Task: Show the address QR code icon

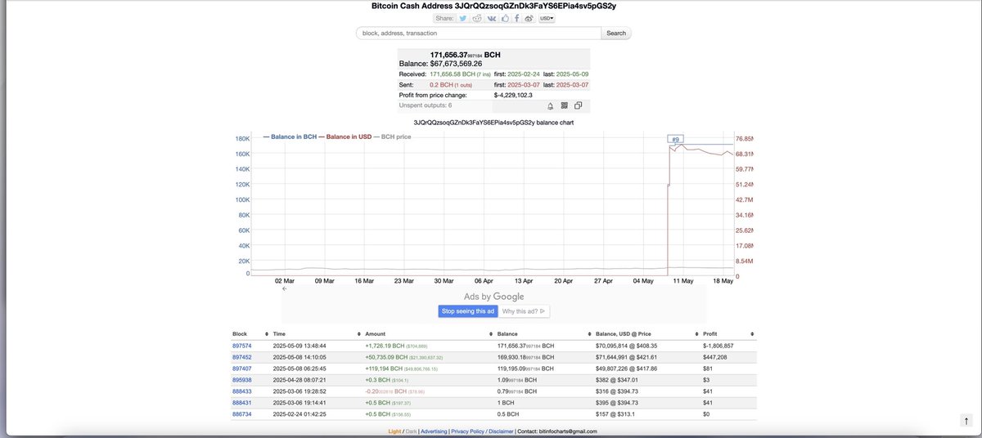Action: [x=564, y=105]
